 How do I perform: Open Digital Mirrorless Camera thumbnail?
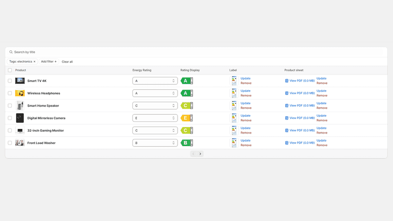coord(20,118)
